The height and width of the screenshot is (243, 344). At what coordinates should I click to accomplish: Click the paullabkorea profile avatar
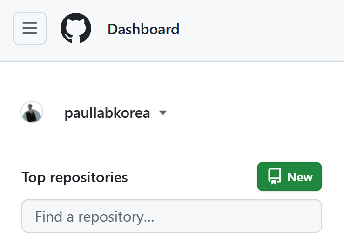click(32, 112)
